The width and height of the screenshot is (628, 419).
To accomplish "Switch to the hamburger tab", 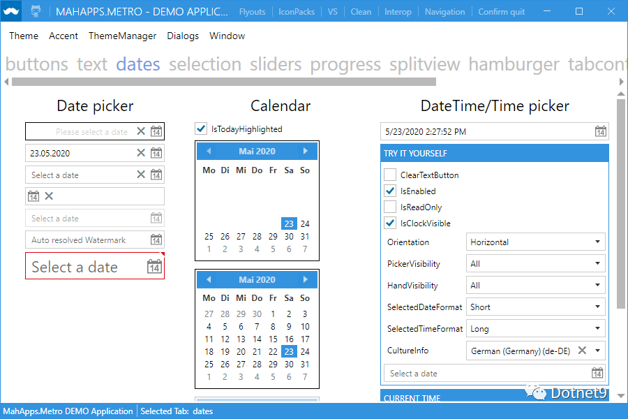I will pos(514,64).
